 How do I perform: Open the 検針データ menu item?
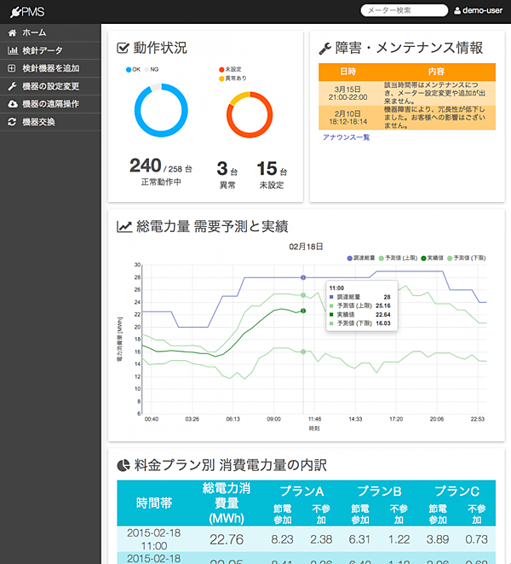[42, 50]
